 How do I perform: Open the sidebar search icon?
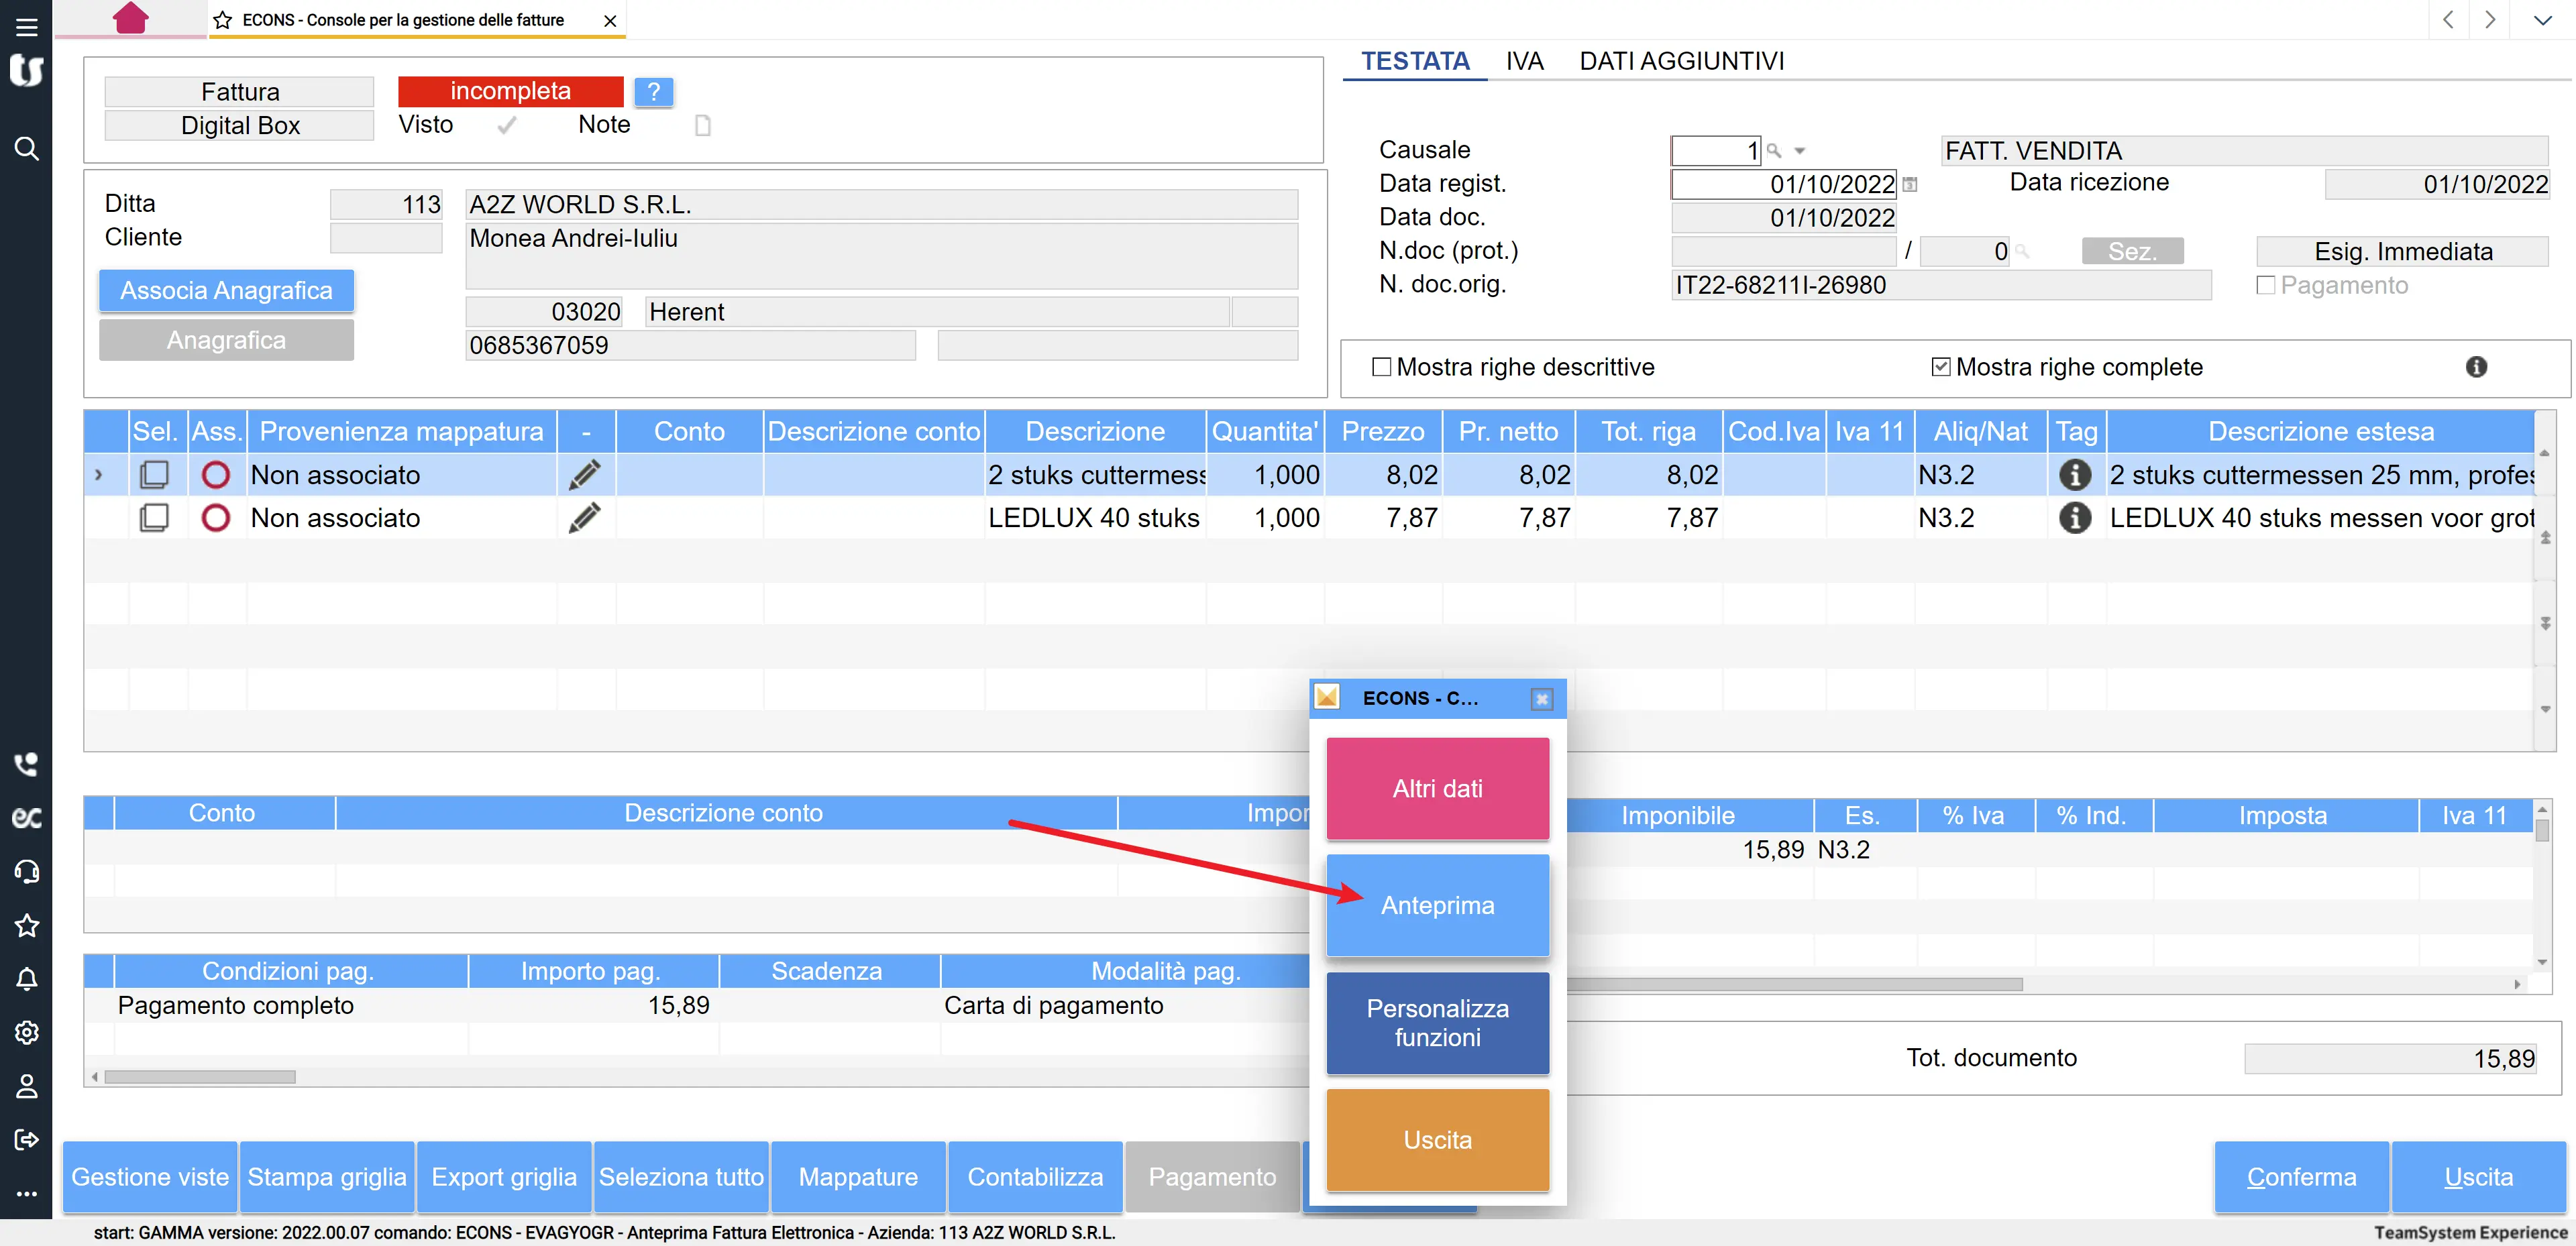tap(27, 149)
